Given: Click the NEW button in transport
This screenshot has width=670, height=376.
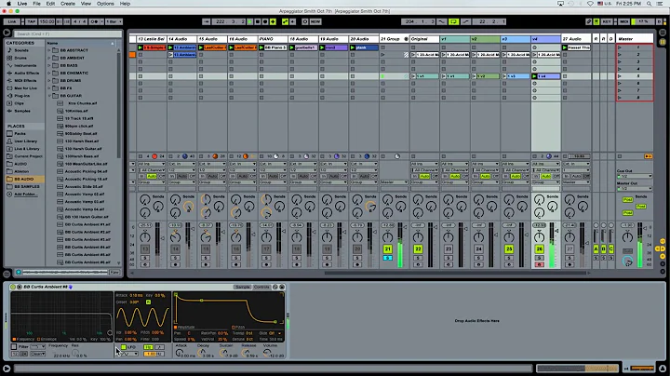Looking at the screenshot, I should tap(315, 21).
